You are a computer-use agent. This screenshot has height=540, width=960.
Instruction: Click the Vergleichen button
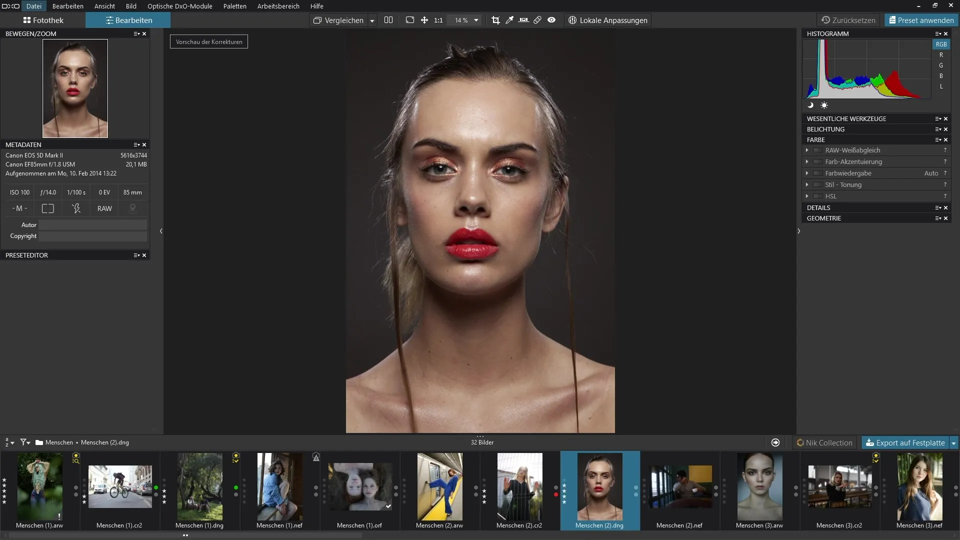(338, 20)
